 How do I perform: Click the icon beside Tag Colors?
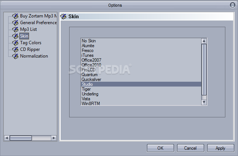pos(15,43)
